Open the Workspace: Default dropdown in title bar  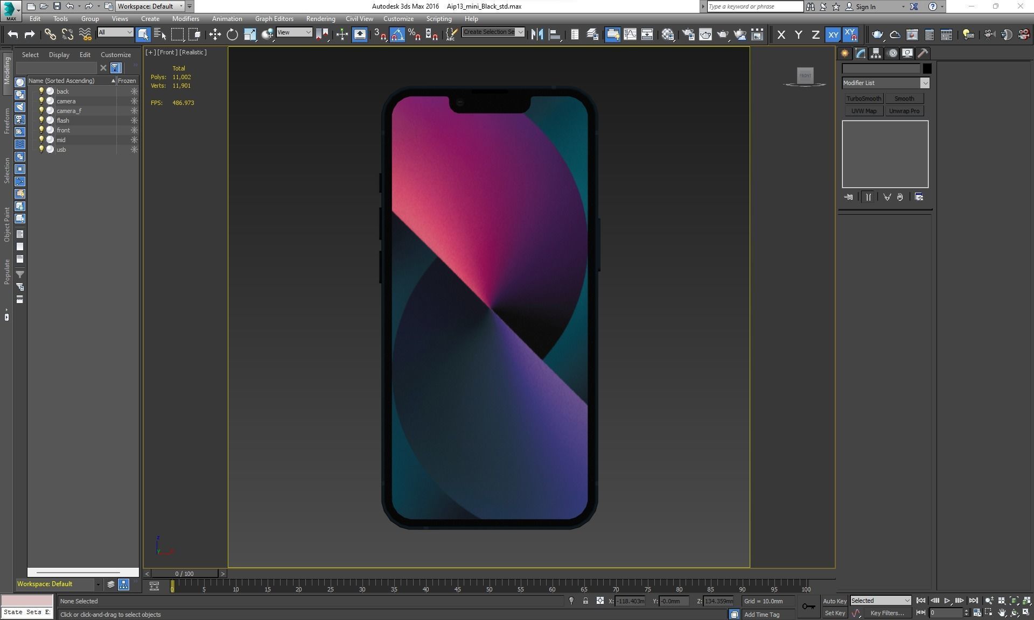tap(150, 6)
